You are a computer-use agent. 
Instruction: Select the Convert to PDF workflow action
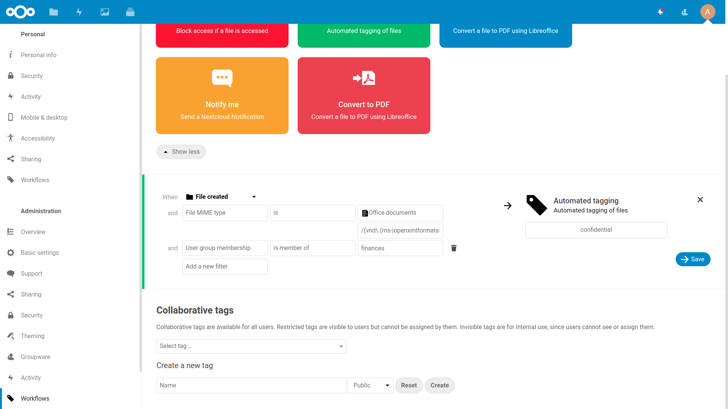pos(364,95)
